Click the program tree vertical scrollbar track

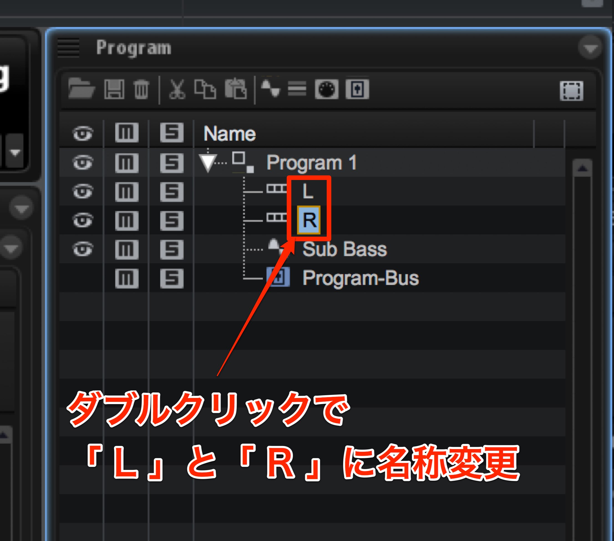582,358
